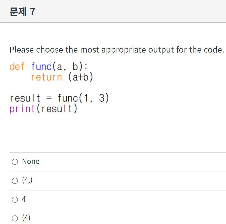Screen dimensions: 226x224
Task: Click the (a, b): parameter list
Action: [70, 67]
